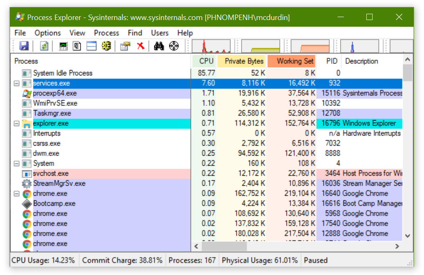Viewport: 424px width, 275px height.
Task: Select the csrss.exe process row
Action: click(x=207, y=144)
